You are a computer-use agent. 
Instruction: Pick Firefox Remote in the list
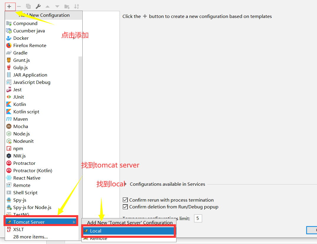tap(43, 45)
